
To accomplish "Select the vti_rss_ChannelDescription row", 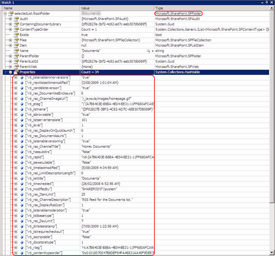I will pyautogui.click(x=136, y=200).
